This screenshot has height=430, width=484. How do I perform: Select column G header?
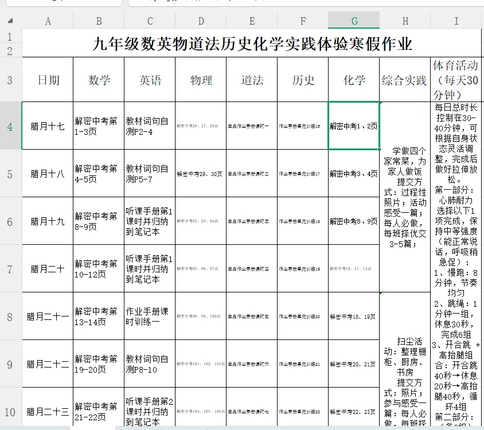tap(354, 20)
